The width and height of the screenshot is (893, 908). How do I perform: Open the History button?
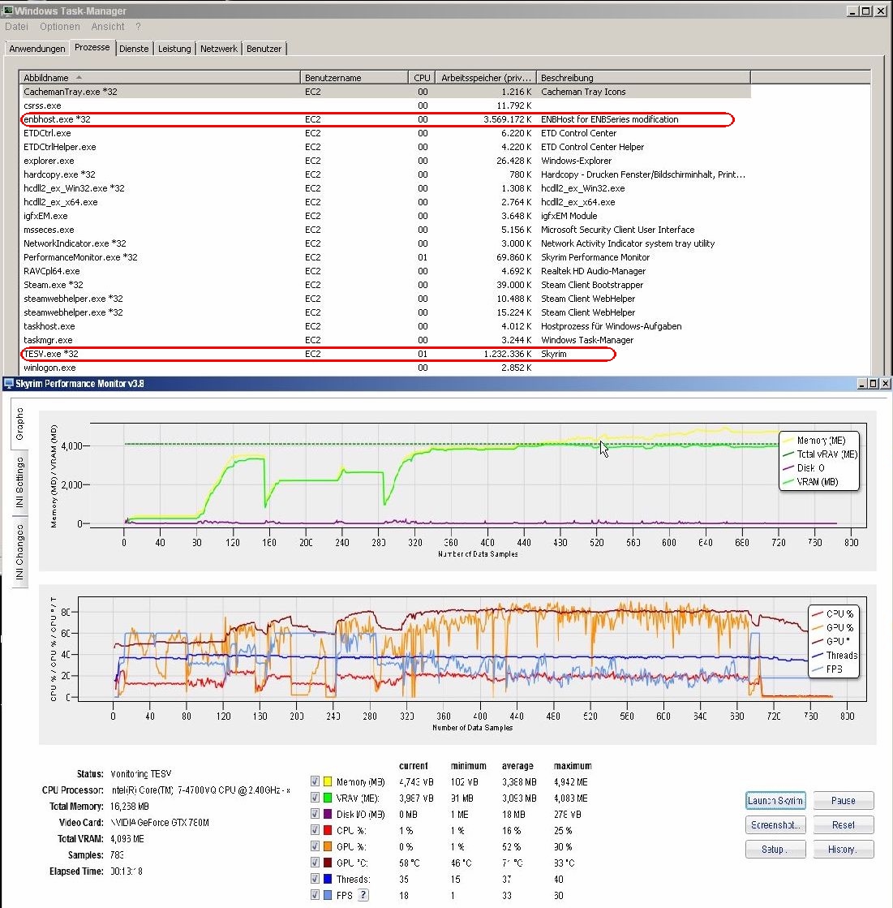pos(843,849)
